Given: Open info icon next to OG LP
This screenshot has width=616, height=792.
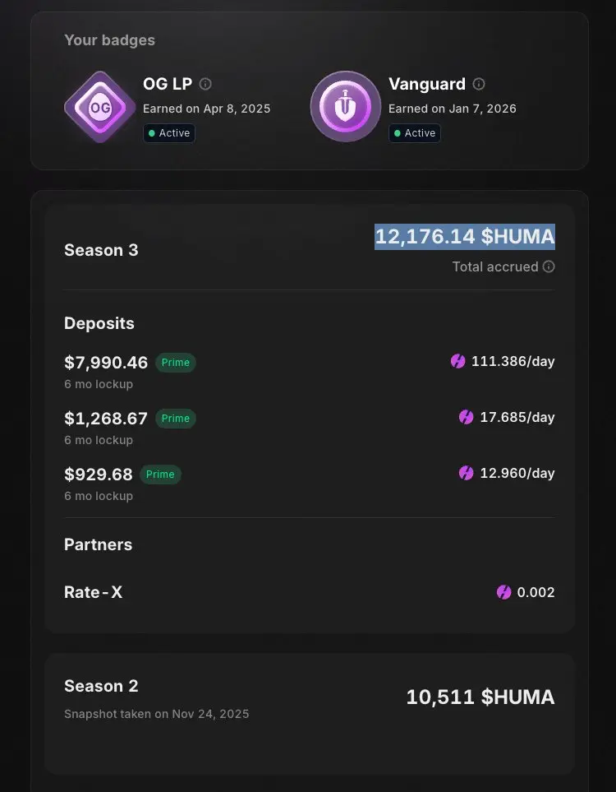Looking at the screenshot, I should pos(205,84).
